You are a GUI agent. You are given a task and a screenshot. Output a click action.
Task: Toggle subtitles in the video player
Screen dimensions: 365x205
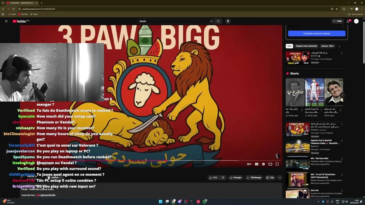tap(256, 164)
